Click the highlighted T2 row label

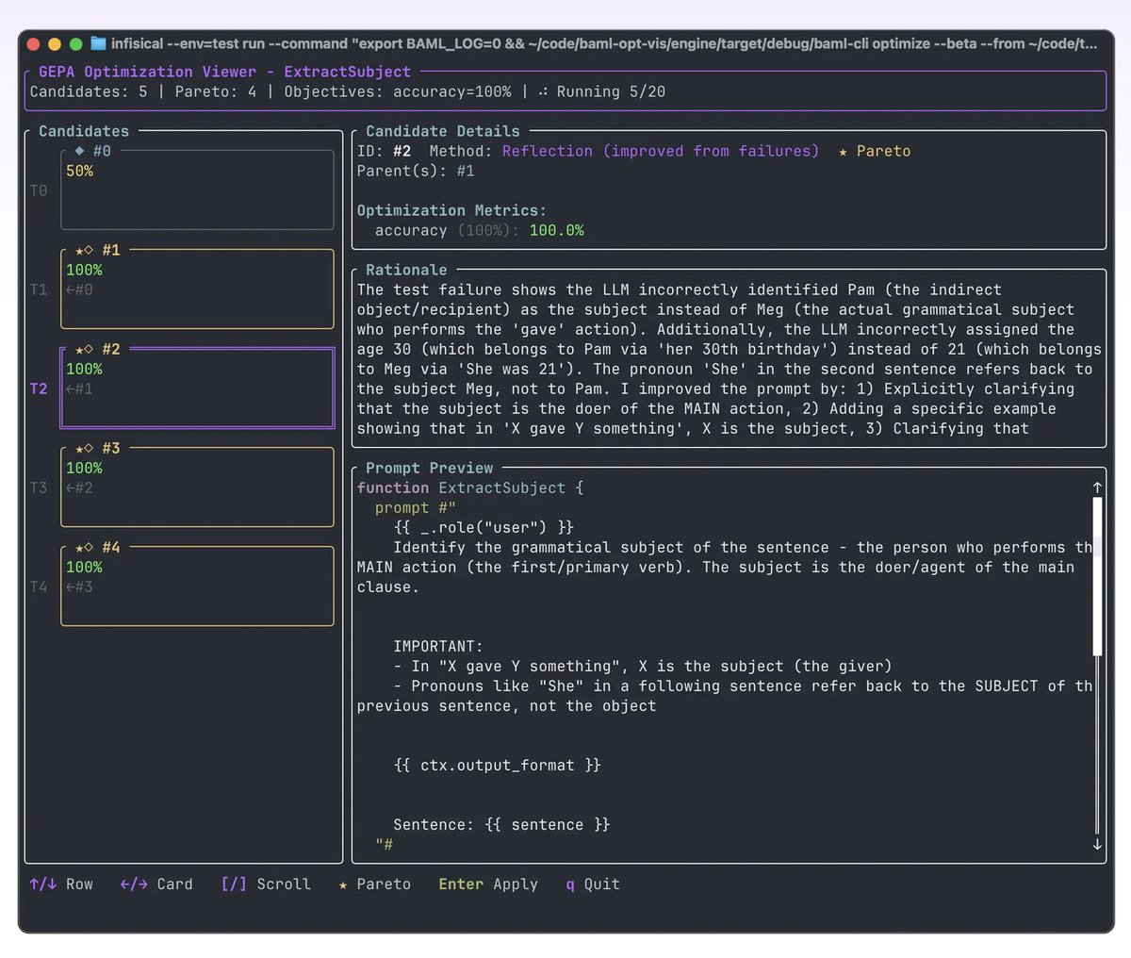[x=39, y=388]
